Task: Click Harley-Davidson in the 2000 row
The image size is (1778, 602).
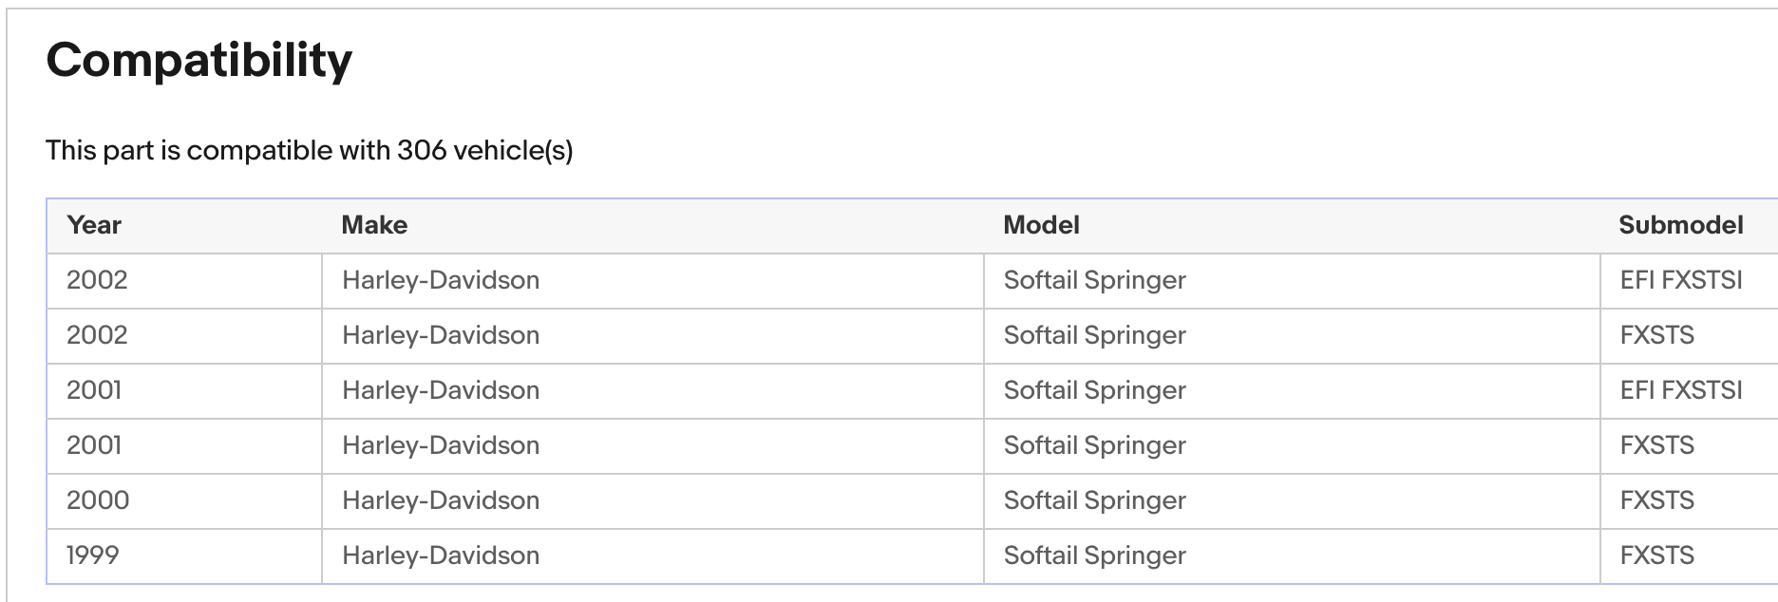Action: tap(441, 500)
